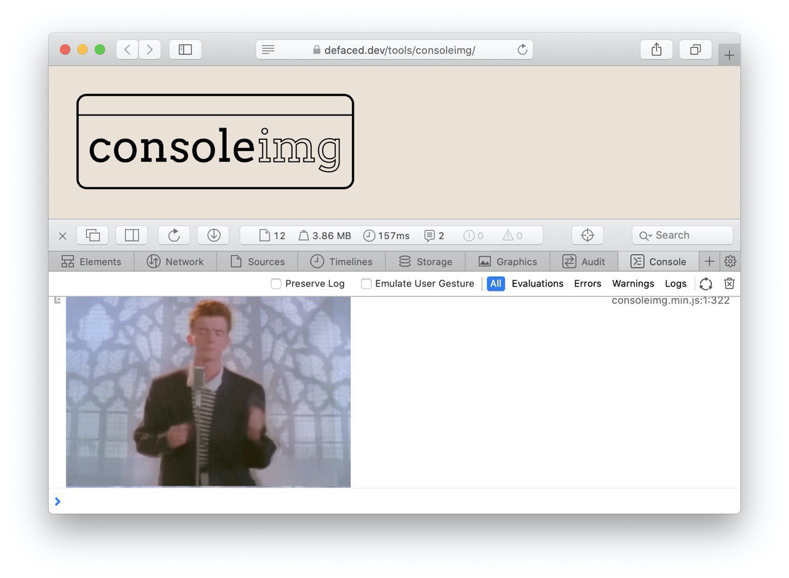The image size is (789, 578).
Task: Click the 157ms load time indicator
Action: [x=386, y=235]
